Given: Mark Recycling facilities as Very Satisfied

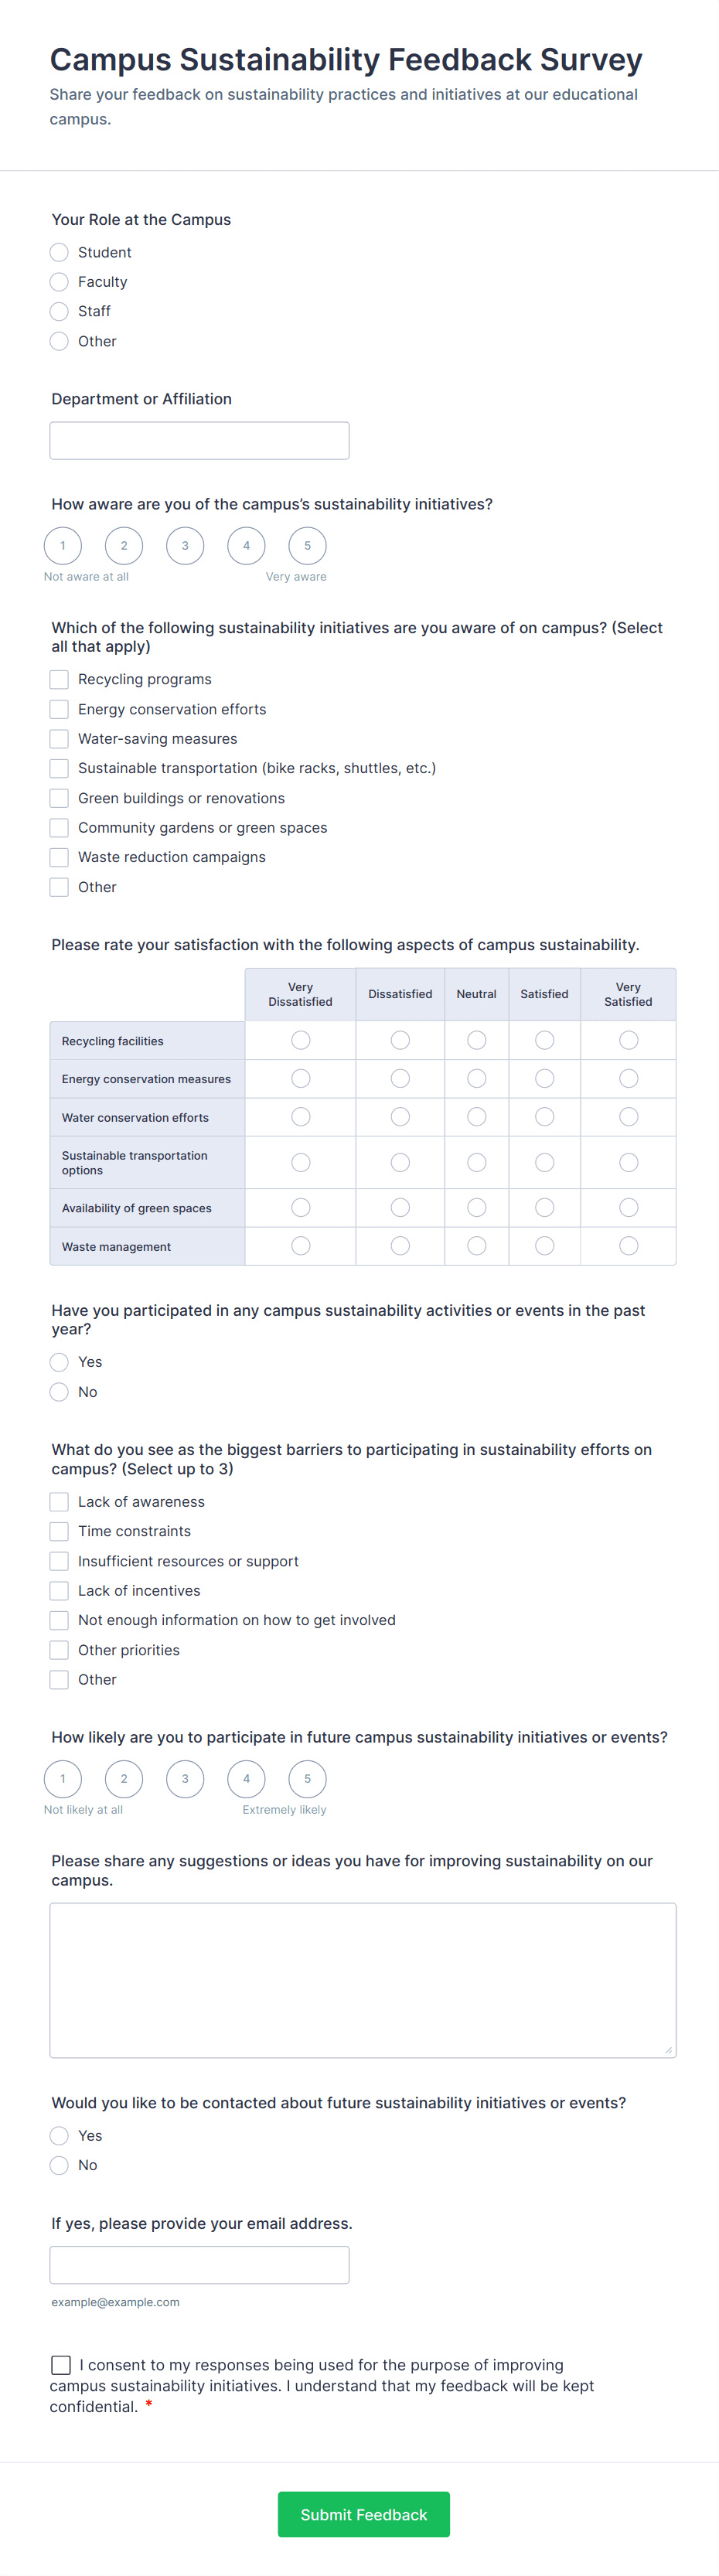Looking at the screenshot, I should point(628,1041).
